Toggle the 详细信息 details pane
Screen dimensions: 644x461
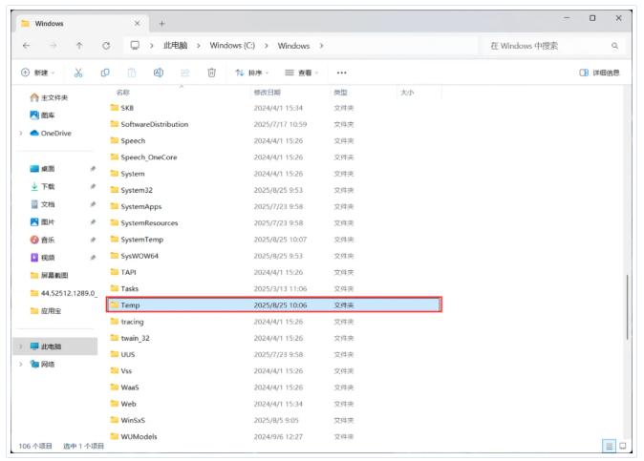point(599,73)
